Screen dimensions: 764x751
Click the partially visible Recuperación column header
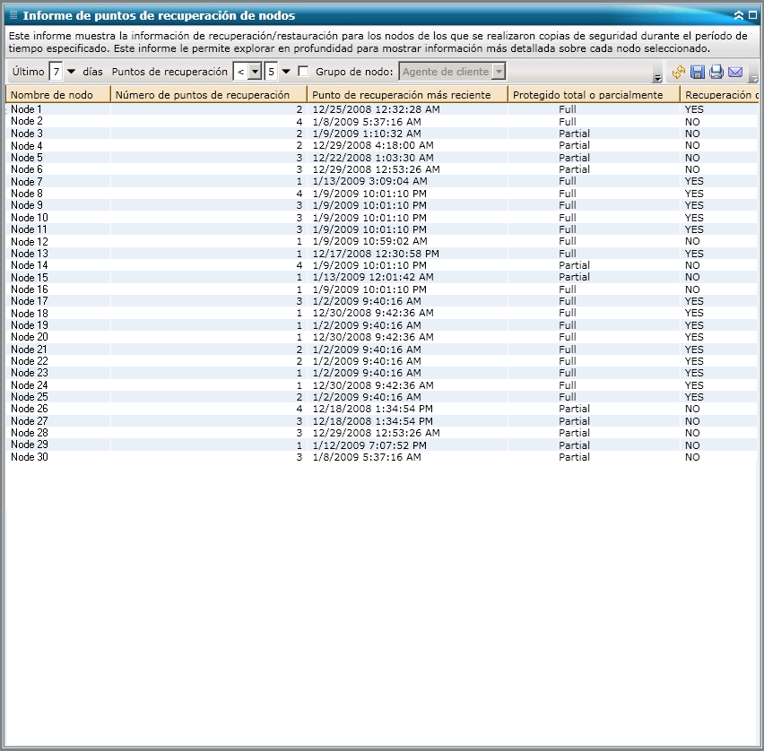(x=720, y=94)
